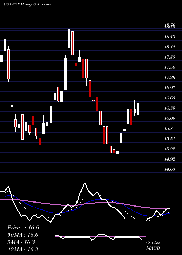The image size is (182, 255).
Task: Click the 16.39 price axis label
Action: [x=170, y=108]
